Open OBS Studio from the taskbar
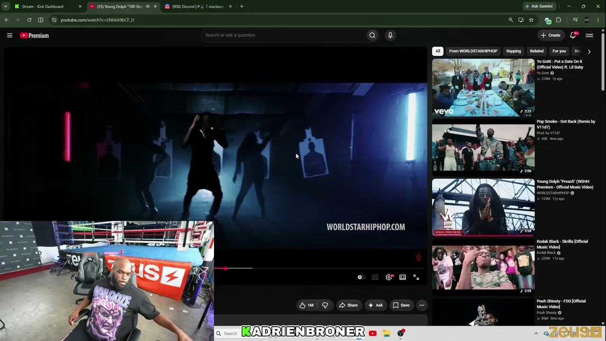 401,333
